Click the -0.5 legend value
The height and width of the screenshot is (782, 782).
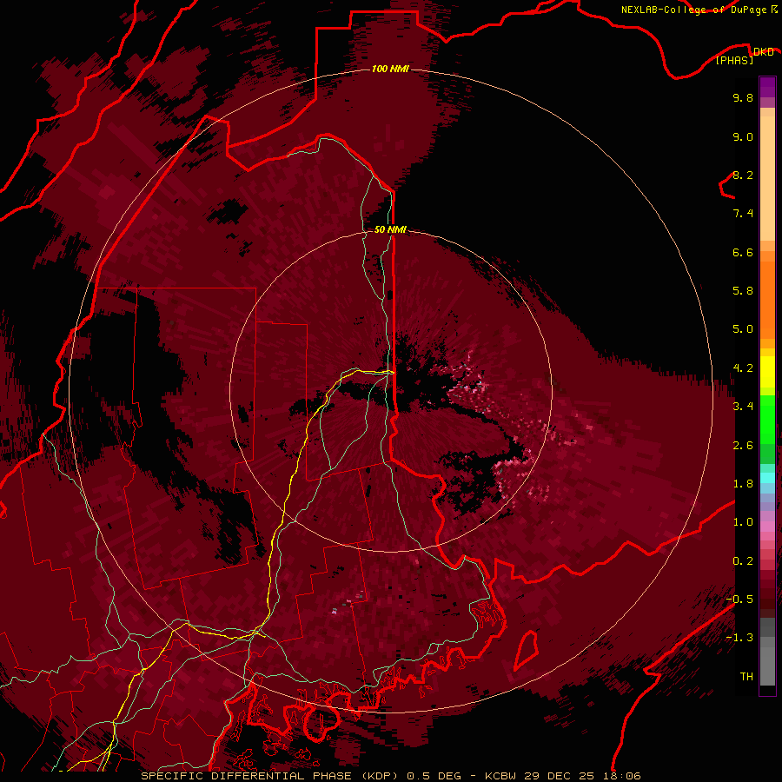(x=739, y=600)
